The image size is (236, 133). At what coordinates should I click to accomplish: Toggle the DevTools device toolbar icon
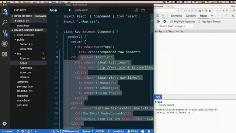point(163,16)
